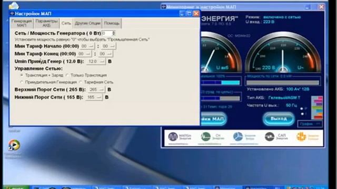Image resolution: width=337 pixels, height=189 pixels.
Task: Click the Настройки МАП window title icon
Action: (x=12, y=14)
